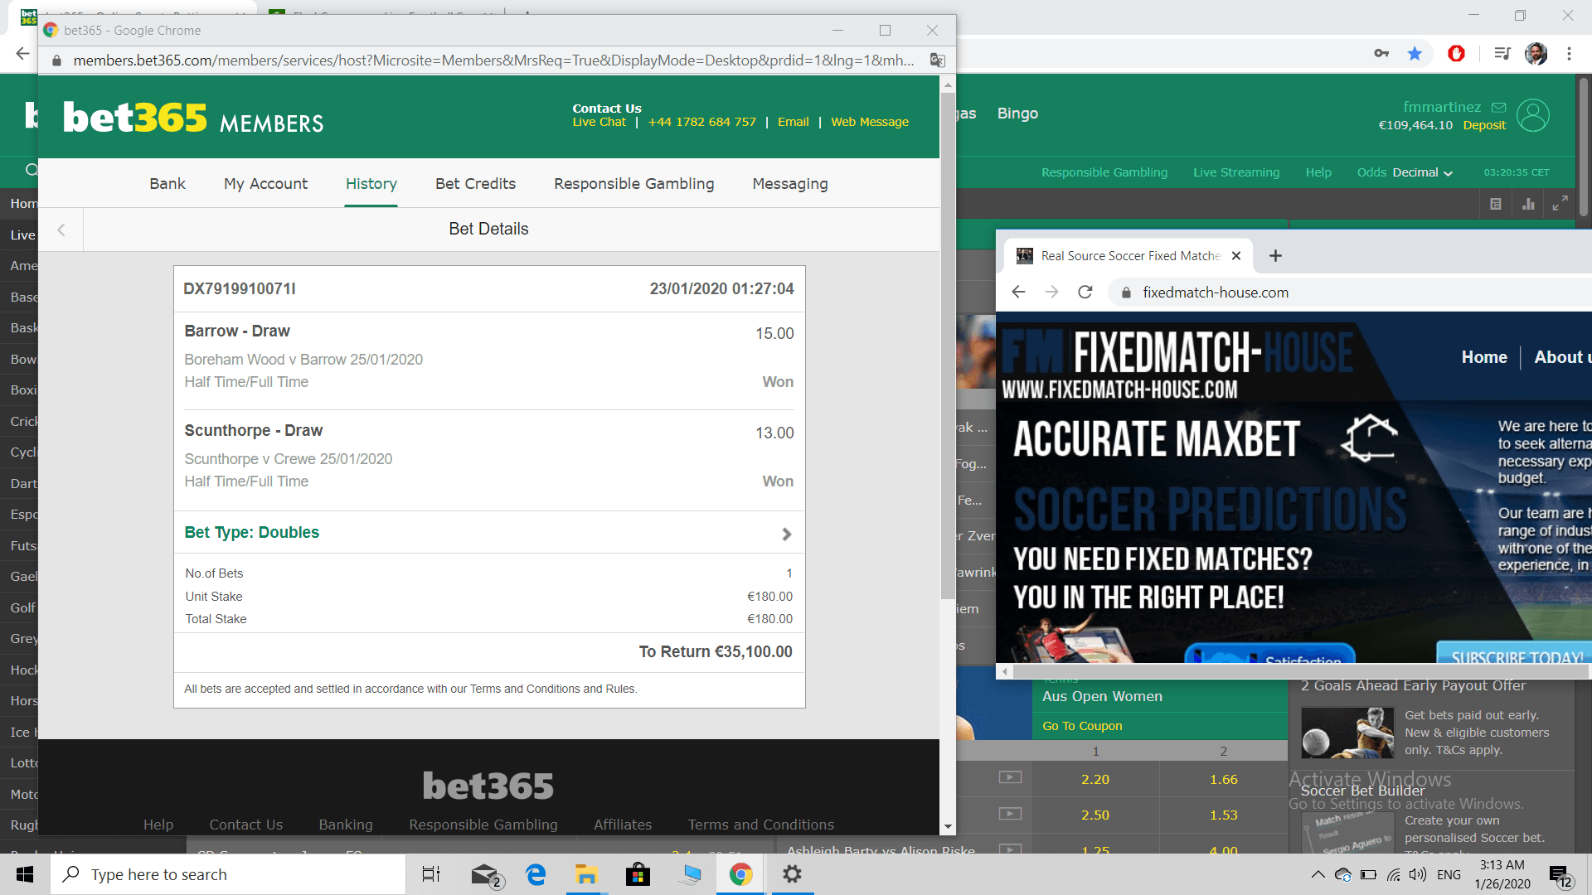
Task: Click the lock icon in bet365 address bar
Action: pyautogui.click(x=57, y=60)
